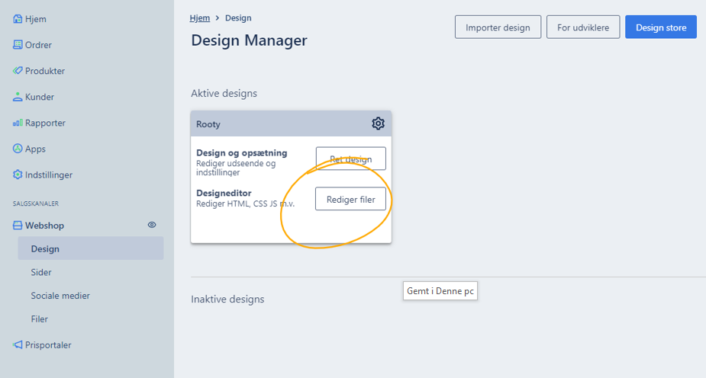Click the Design og opsætning label
Viewport: 706px width, 378px height.
[x=242, y=153]
